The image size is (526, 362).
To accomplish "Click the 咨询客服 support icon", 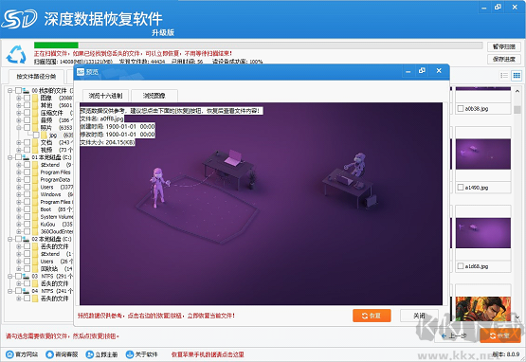I will (x=49, y=354).
